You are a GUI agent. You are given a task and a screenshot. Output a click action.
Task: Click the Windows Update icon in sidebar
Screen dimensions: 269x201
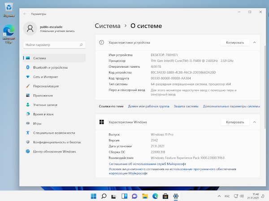[x=28, y=151]
